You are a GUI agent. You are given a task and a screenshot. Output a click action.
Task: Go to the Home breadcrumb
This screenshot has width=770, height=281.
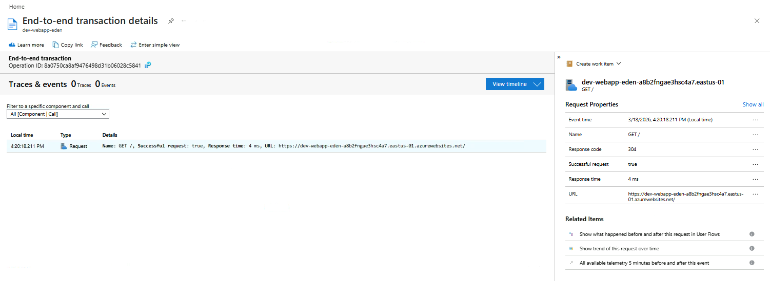tap(17, 7)
